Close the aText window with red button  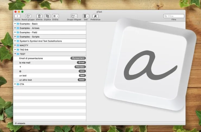[x=15, y=12]
